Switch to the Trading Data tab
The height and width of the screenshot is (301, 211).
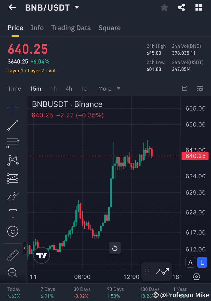click(x=71, y=28)
